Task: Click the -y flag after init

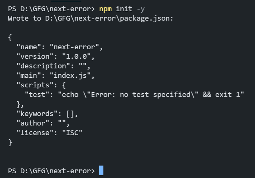Action: (140, 9)
